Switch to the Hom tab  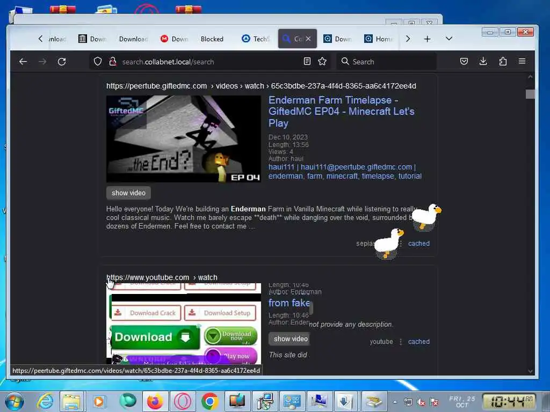379,39
